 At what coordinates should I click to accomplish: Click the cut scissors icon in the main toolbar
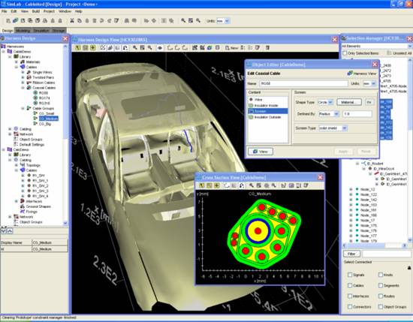pyautogui.click(x=72, y=20)
